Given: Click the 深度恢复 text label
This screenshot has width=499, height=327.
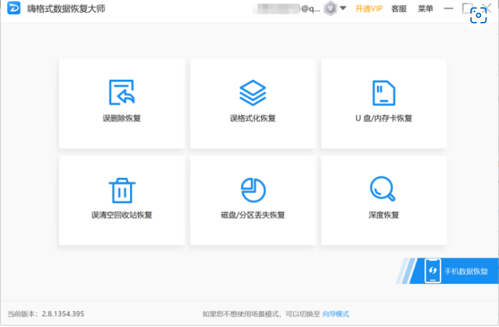Looking at the screenshot, I should (383, 215).
